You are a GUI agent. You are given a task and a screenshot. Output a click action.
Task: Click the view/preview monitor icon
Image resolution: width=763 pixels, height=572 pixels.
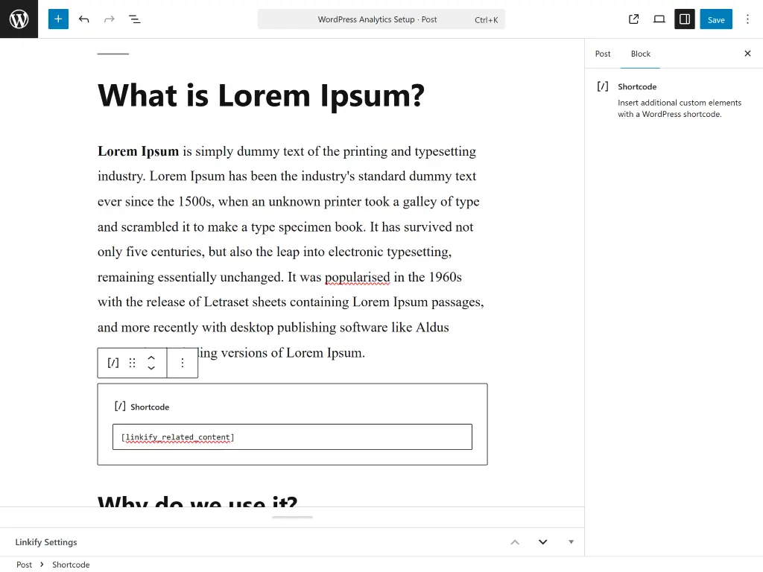coord(659,19)
